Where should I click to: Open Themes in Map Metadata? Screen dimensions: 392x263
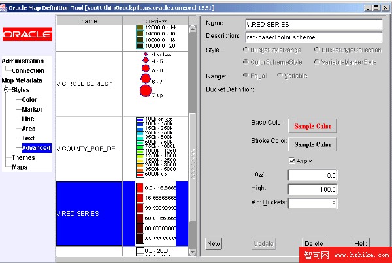click(23, 157)
